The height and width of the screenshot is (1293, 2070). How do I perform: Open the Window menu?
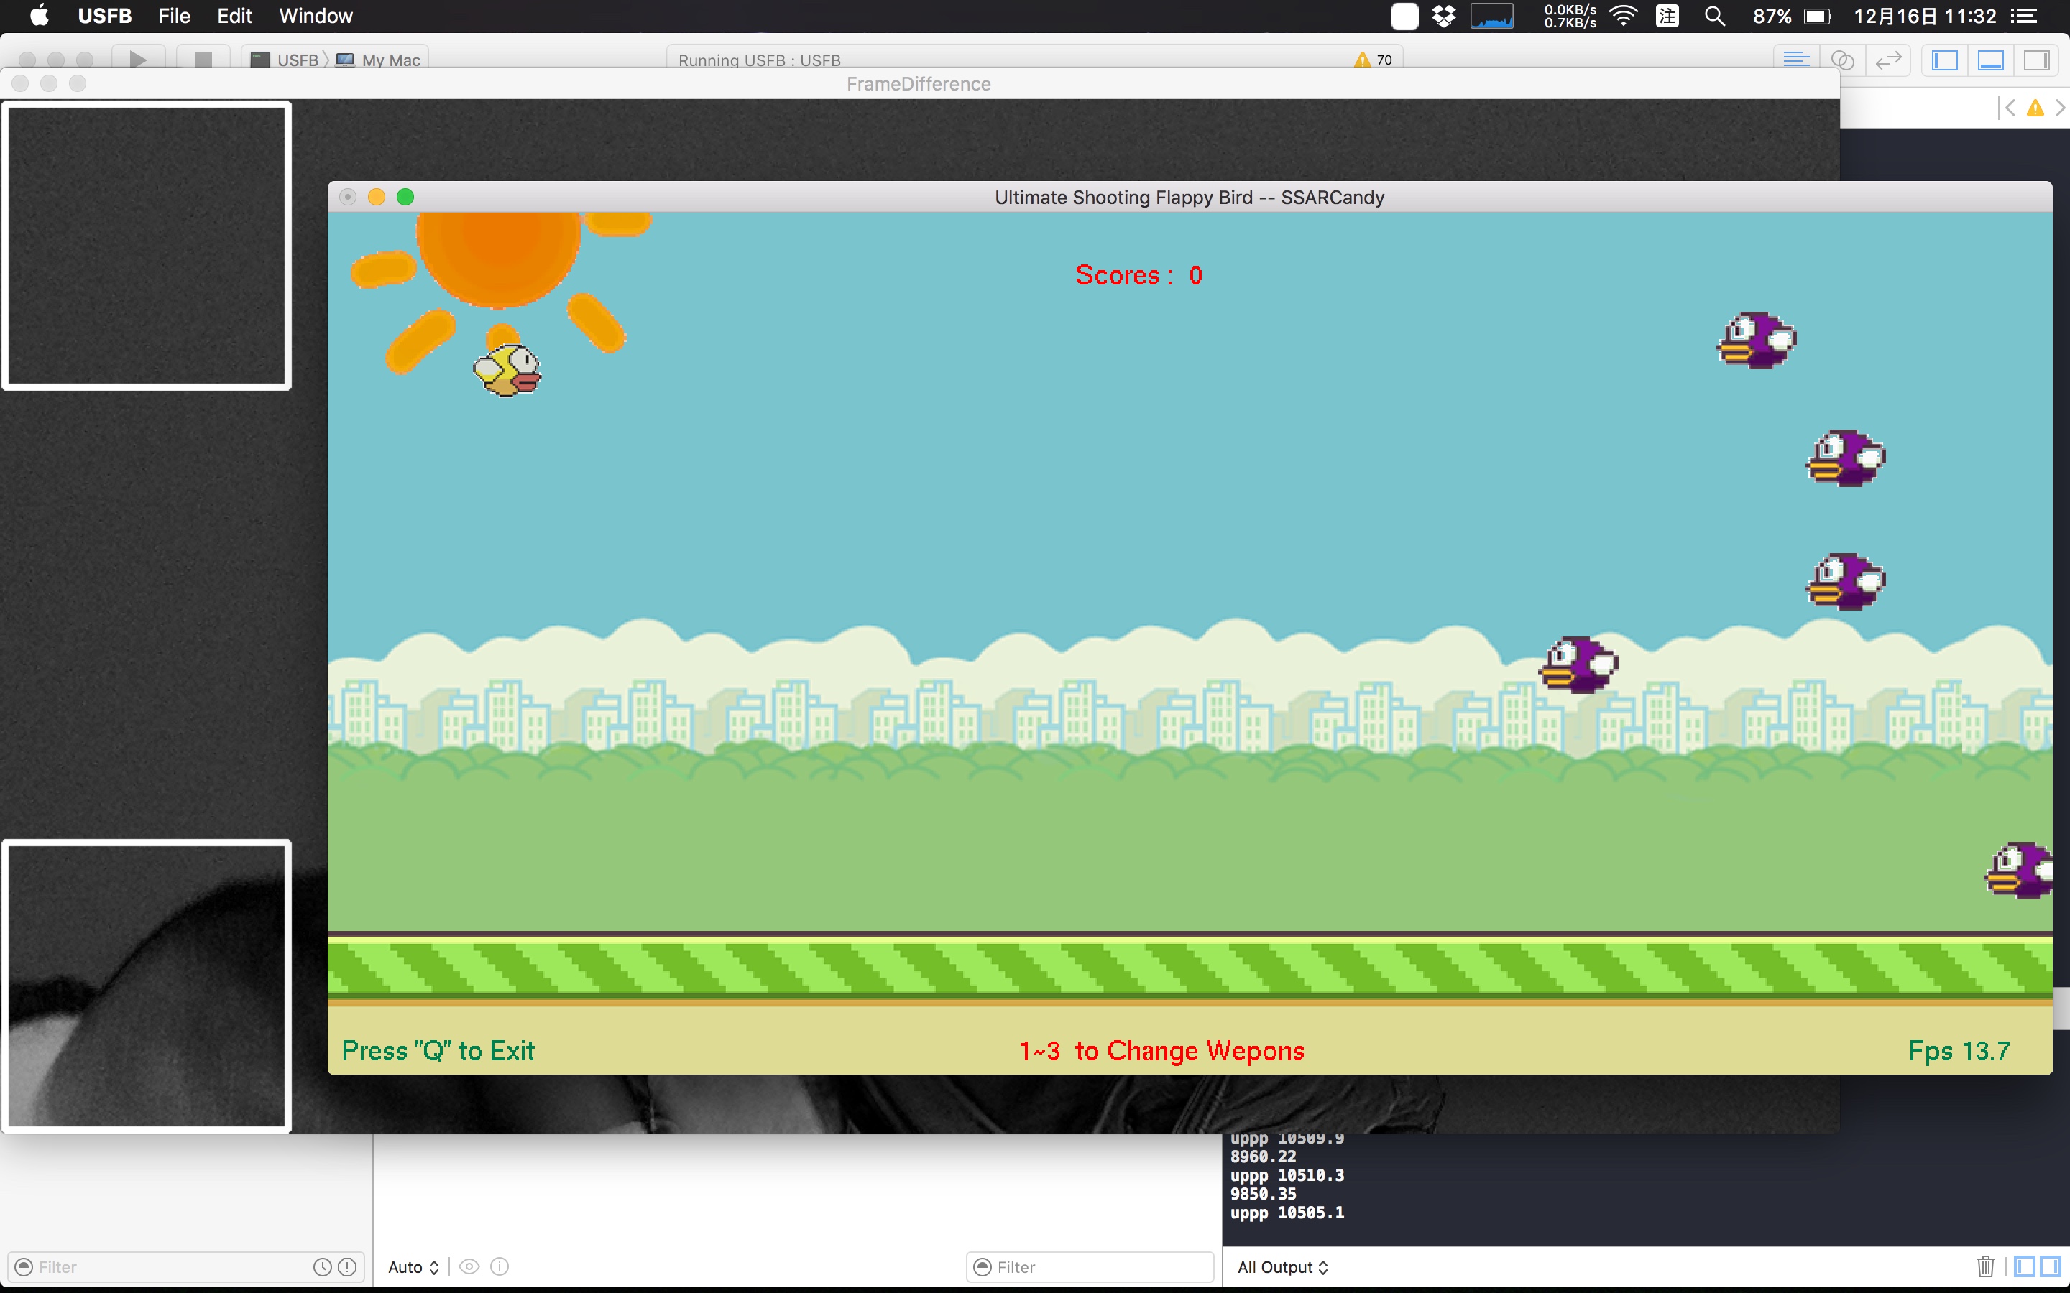click(x=316, y=17)
